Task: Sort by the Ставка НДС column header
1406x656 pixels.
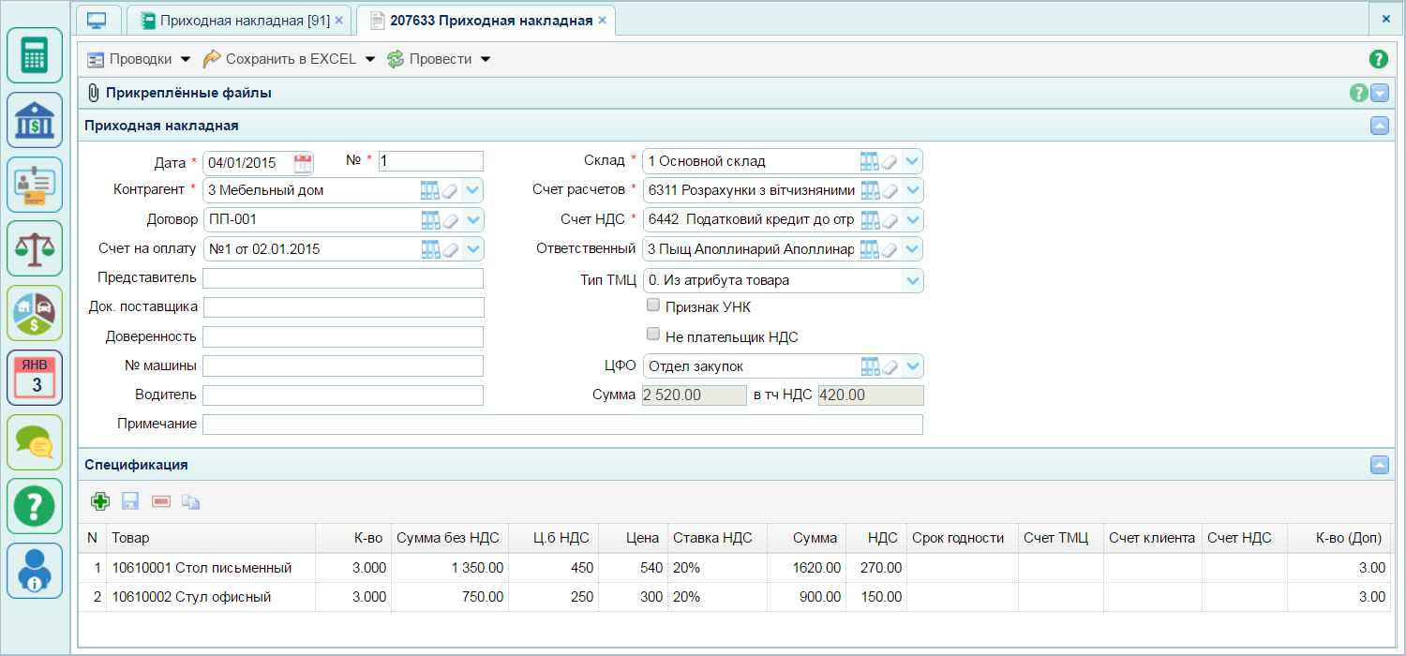Action: (717, 538)
